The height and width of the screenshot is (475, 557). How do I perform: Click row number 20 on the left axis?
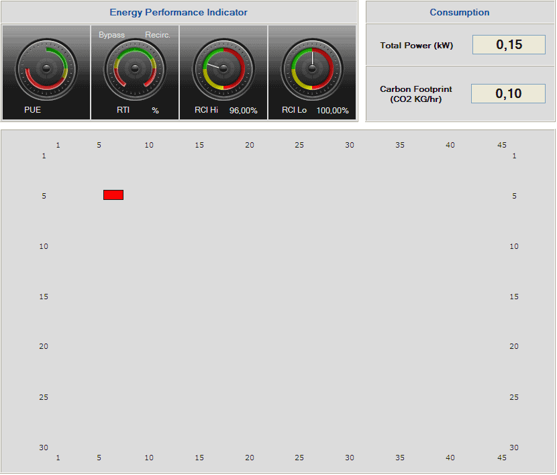tap(44, 346)
